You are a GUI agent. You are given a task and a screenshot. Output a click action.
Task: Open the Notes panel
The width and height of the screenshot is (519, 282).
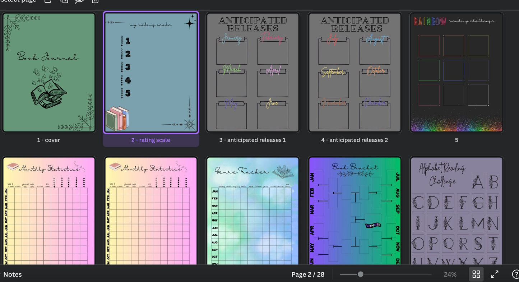click(x=11, y=274)
